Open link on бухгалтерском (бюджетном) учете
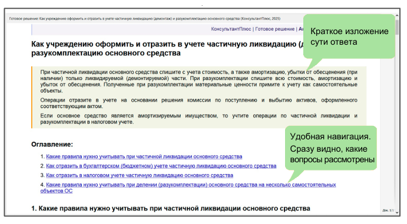 pyautogui.click(x=161, y=166)
